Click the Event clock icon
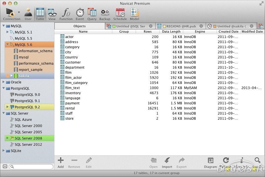 (x=80, y=13)
